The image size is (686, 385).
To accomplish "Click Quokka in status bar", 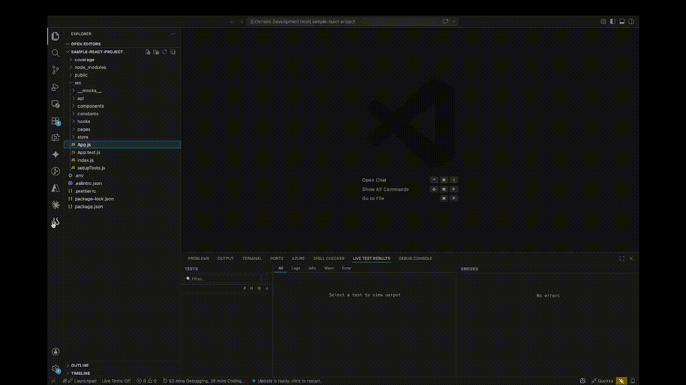I will point(602,381).
